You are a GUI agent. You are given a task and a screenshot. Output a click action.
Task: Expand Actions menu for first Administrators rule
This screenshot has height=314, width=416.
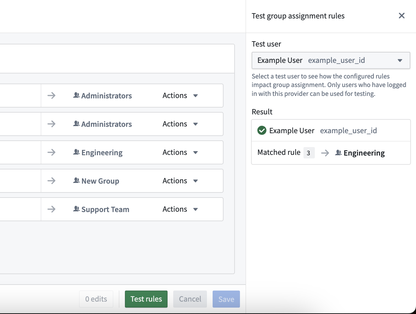click(180, 96)
